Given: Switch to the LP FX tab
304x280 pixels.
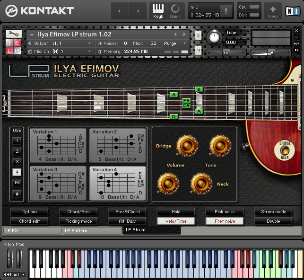Looking at the screenshot, I should 32,231.
